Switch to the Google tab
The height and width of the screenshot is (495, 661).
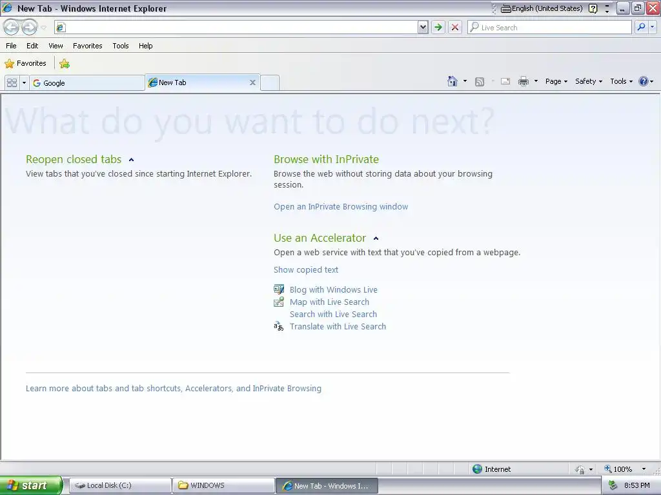[87, 83]
